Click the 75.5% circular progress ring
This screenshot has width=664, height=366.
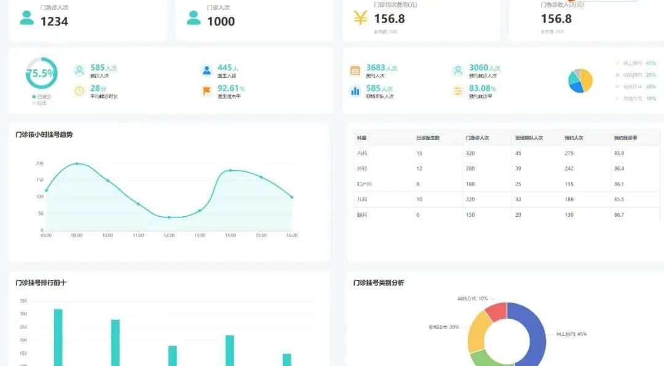click(x=42, y=74)
